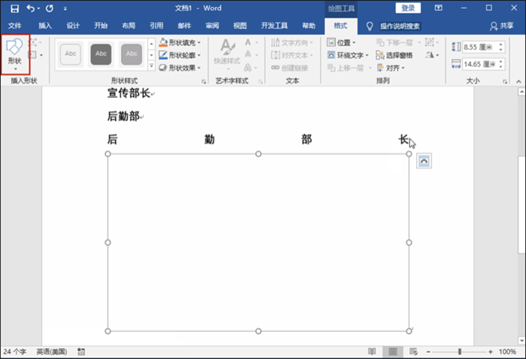Collapse the ribbon with the chevron
This screenshot has width=526, height=359.
point(518,81)
